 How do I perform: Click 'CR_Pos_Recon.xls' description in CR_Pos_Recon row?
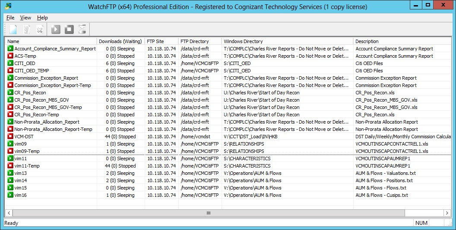[x=375, y=93]
